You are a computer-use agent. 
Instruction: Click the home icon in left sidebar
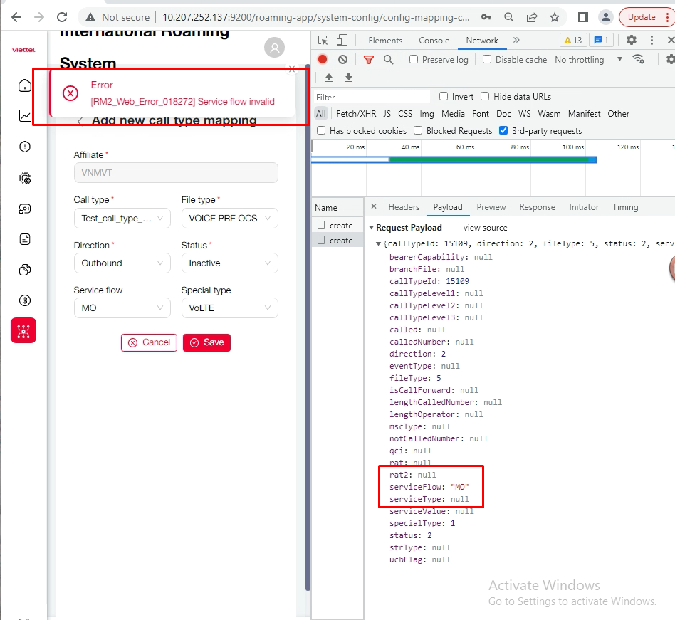tap(25, 86)
